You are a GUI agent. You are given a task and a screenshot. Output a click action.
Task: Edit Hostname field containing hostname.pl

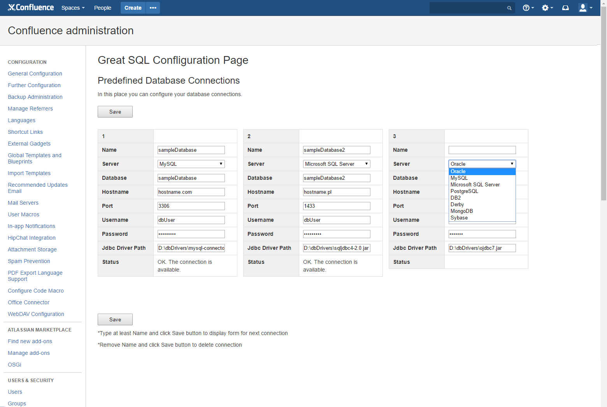click(337, 192)
